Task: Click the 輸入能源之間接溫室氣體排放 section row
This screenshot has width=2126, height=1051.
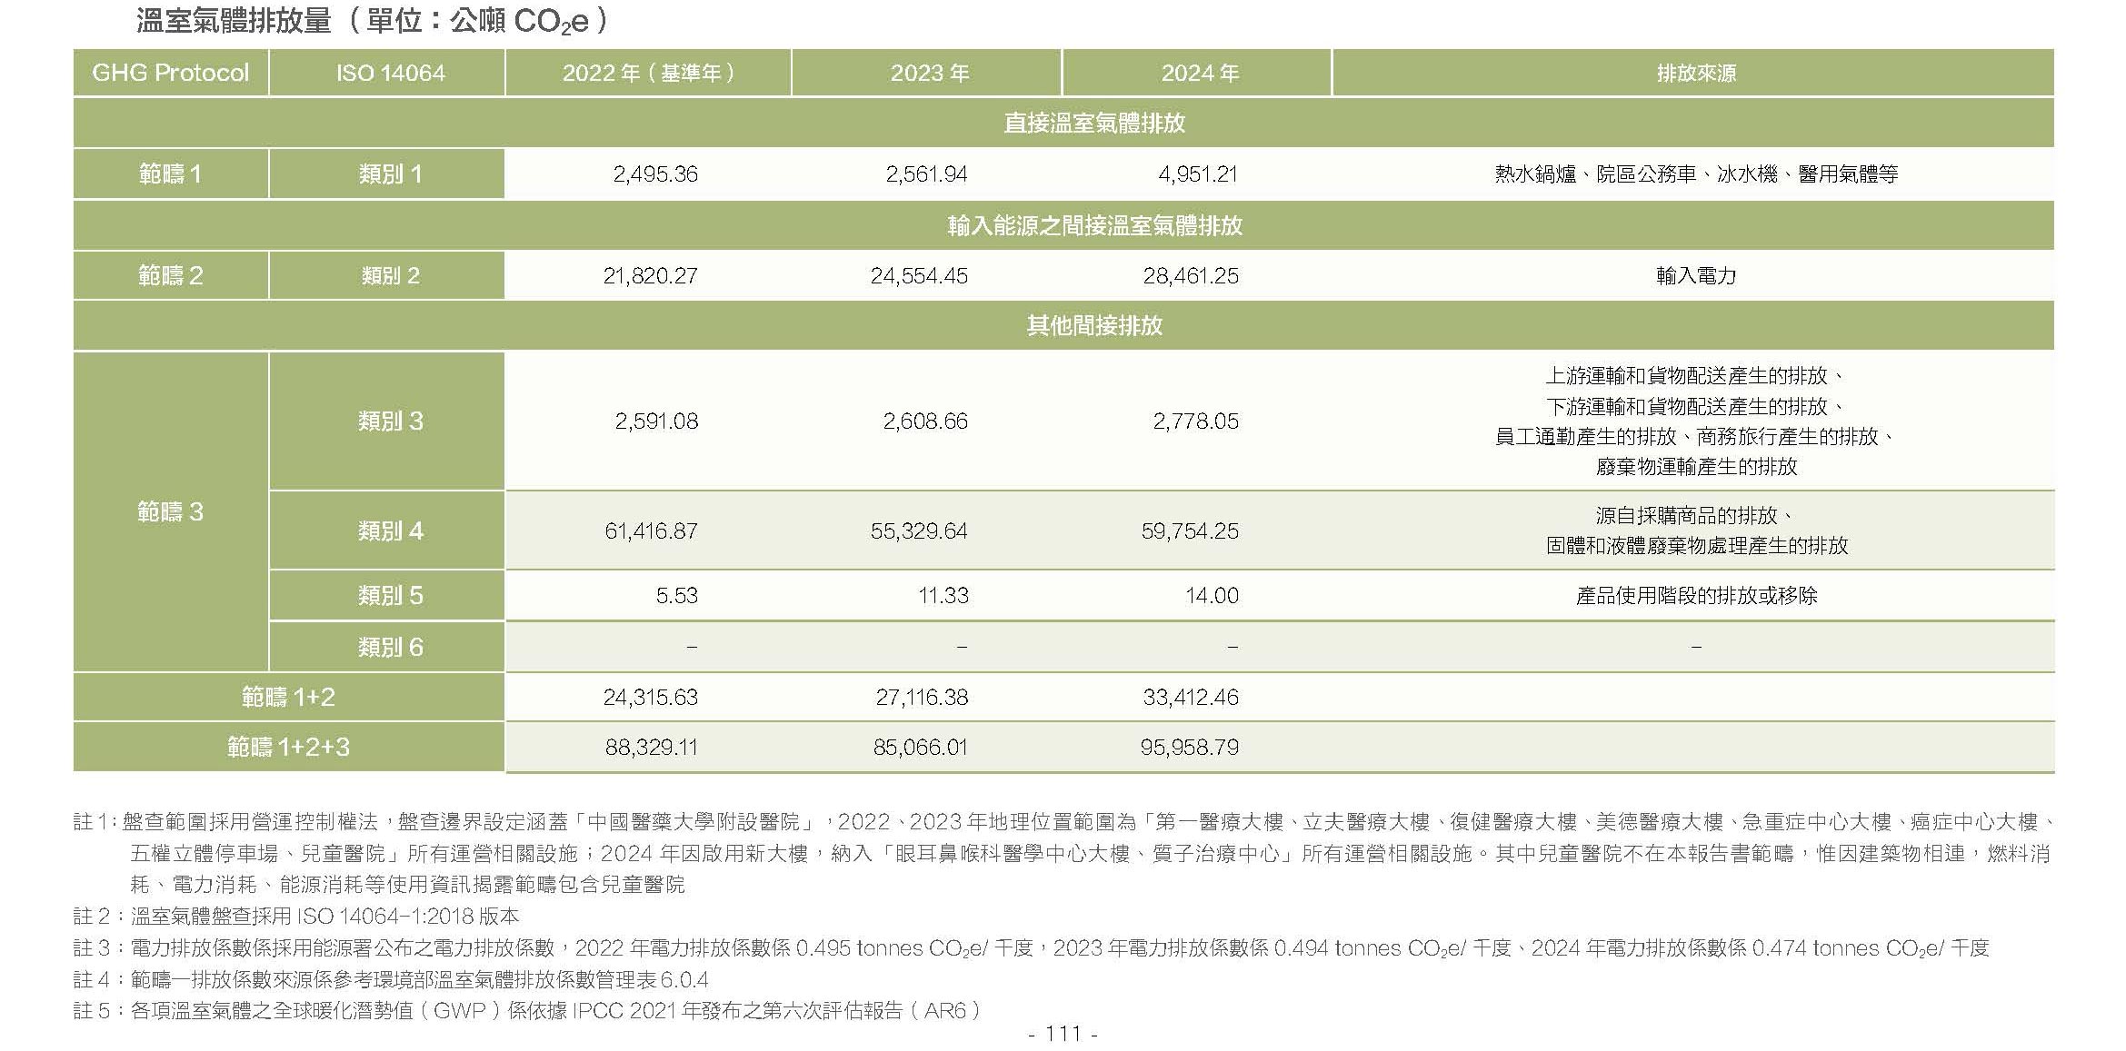Action: pyautogui.click(x=1063, y=225)
